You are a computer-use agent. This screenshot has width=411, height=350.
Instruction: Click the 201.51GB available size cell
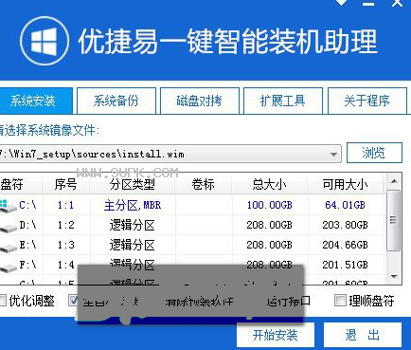pyautogui.click(x=345, y=265)
